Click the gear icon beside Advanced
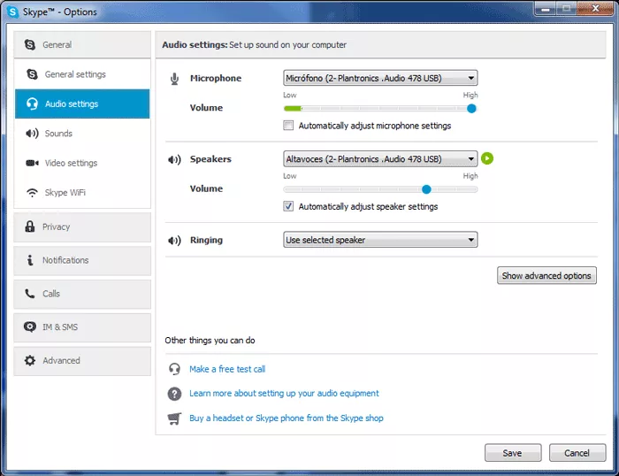619x476 pixels. [x=30, y=360]
